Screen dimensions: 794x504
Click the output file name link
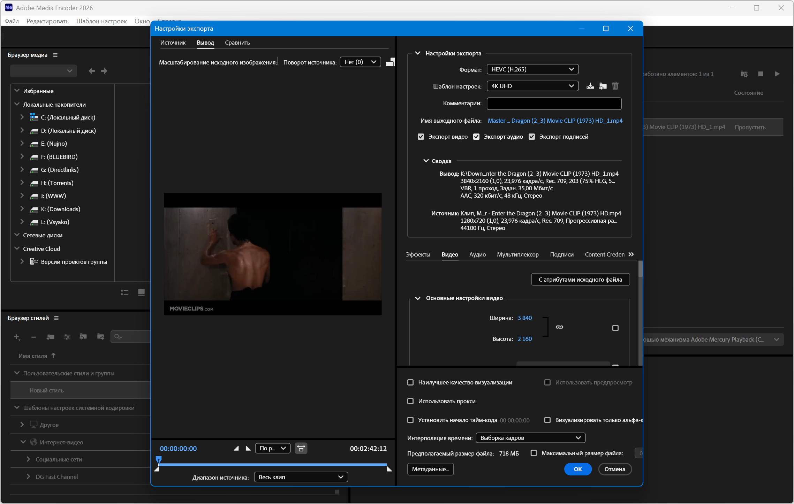pyautogui.click(x=555, y=121)
